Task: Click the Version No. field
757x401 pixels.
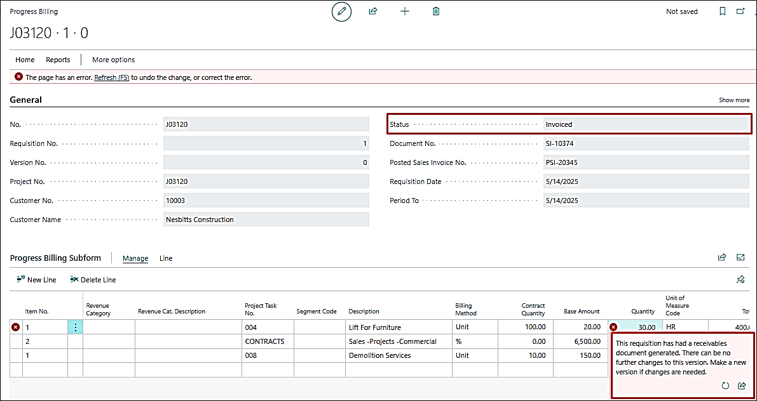Action: (266, 162)
